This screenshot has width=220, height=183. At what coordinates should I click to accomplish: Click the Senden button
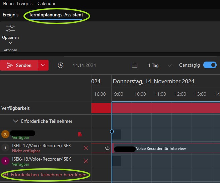point(19,65)
